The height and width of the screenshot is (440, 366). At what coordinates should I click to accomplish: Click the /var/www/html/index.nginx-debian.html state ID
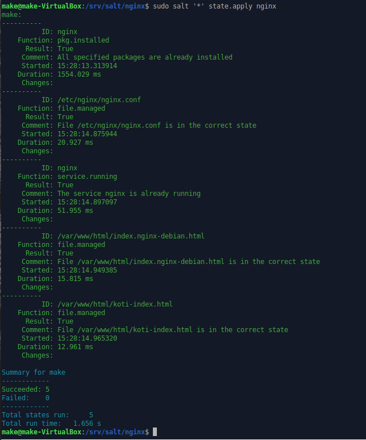click(x=131, y=236)
